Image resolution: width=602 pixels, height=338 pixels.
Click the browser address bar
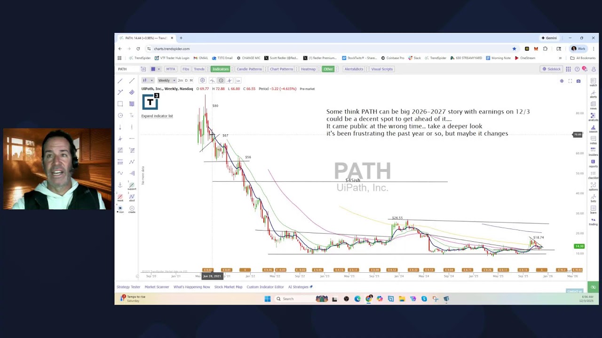pos(329,49)
